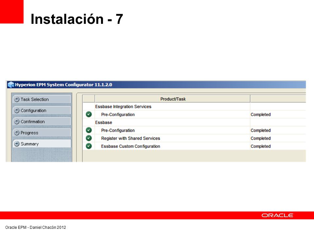314x235 pixels.
Task: Click the Instalación - 7 slide title
Action: pos(77,19)
